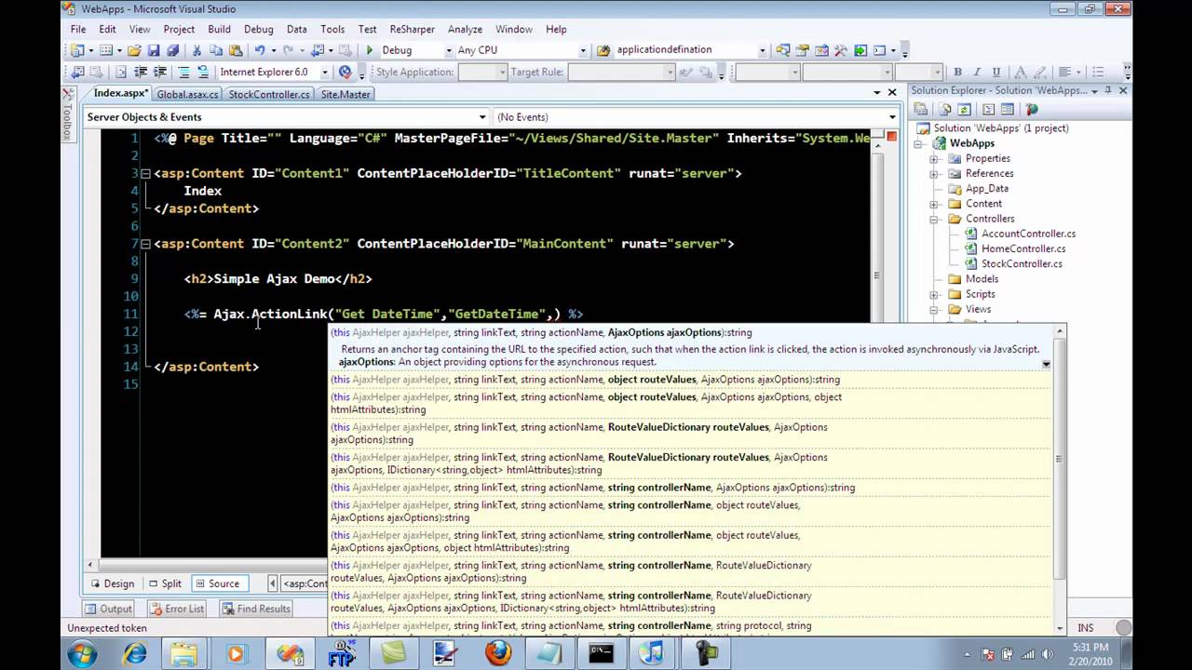Open the ReSharper menu
Image resolution: width=1192 pixels, height=670 pixels.
tap(412, 29)
